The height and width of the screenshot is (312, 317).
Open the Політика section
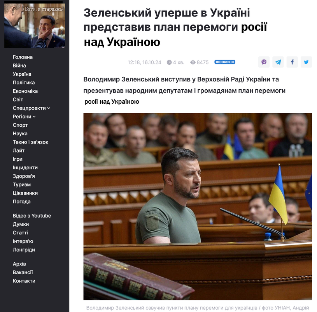pos(24,83)
